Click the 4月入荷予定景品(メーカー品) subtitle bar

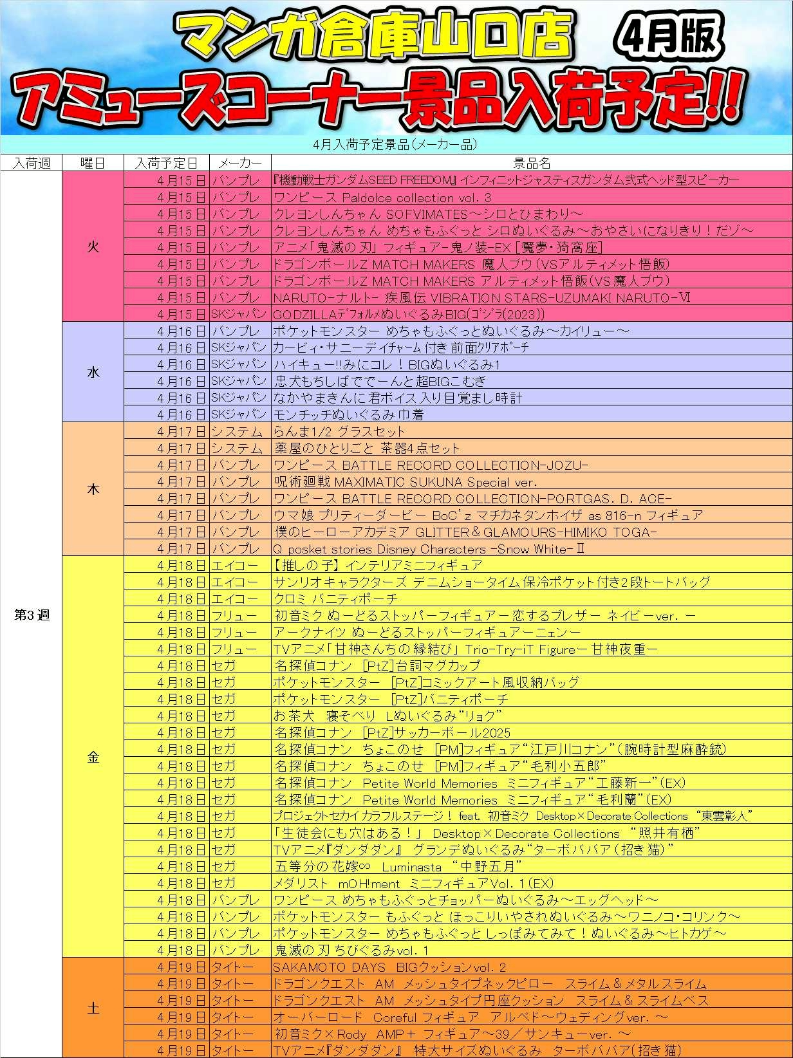pyautogui.click(x=395, y=145)
